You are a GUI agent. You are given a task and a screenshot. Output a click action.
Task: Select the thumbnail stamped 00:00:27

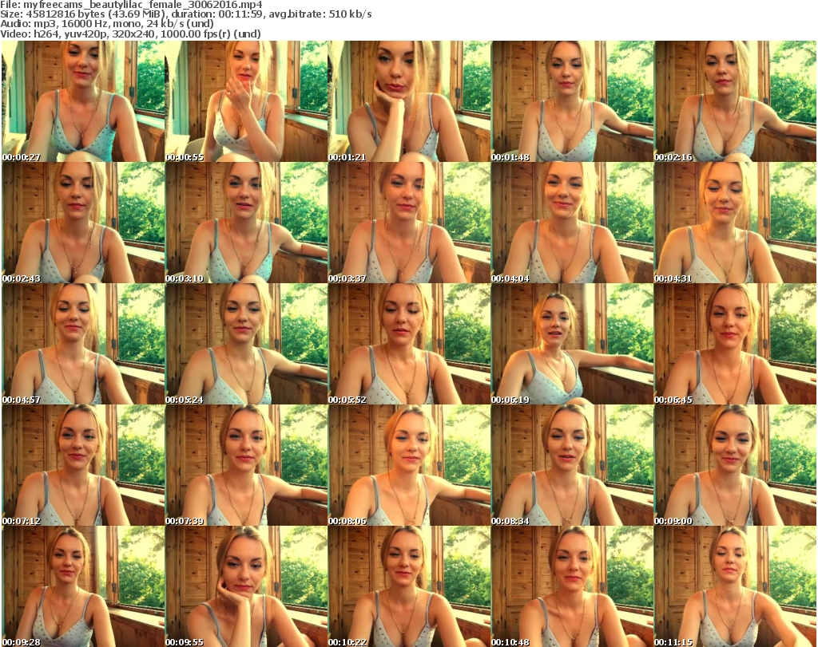coord(83,101)
